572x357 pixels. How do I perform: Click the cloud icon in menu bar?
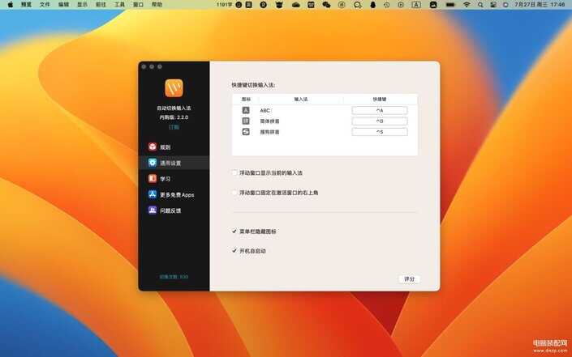296,5
